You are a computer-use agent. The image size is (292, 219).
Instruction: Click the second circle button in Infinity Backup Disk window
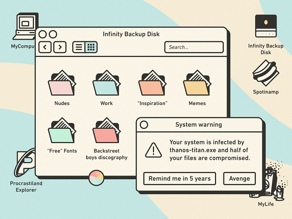pyautogui.click(x=53, y=34)
